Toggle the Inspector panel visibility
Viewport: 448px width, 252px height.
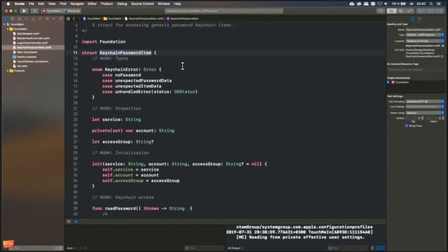440,11
